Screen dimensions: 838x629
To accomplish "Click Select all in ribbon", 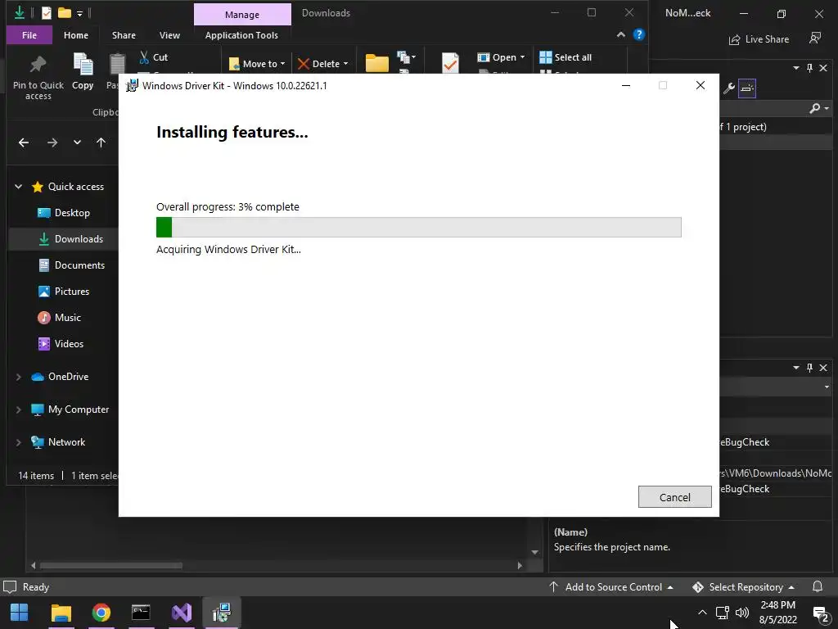I will click(x=566, y=57).
